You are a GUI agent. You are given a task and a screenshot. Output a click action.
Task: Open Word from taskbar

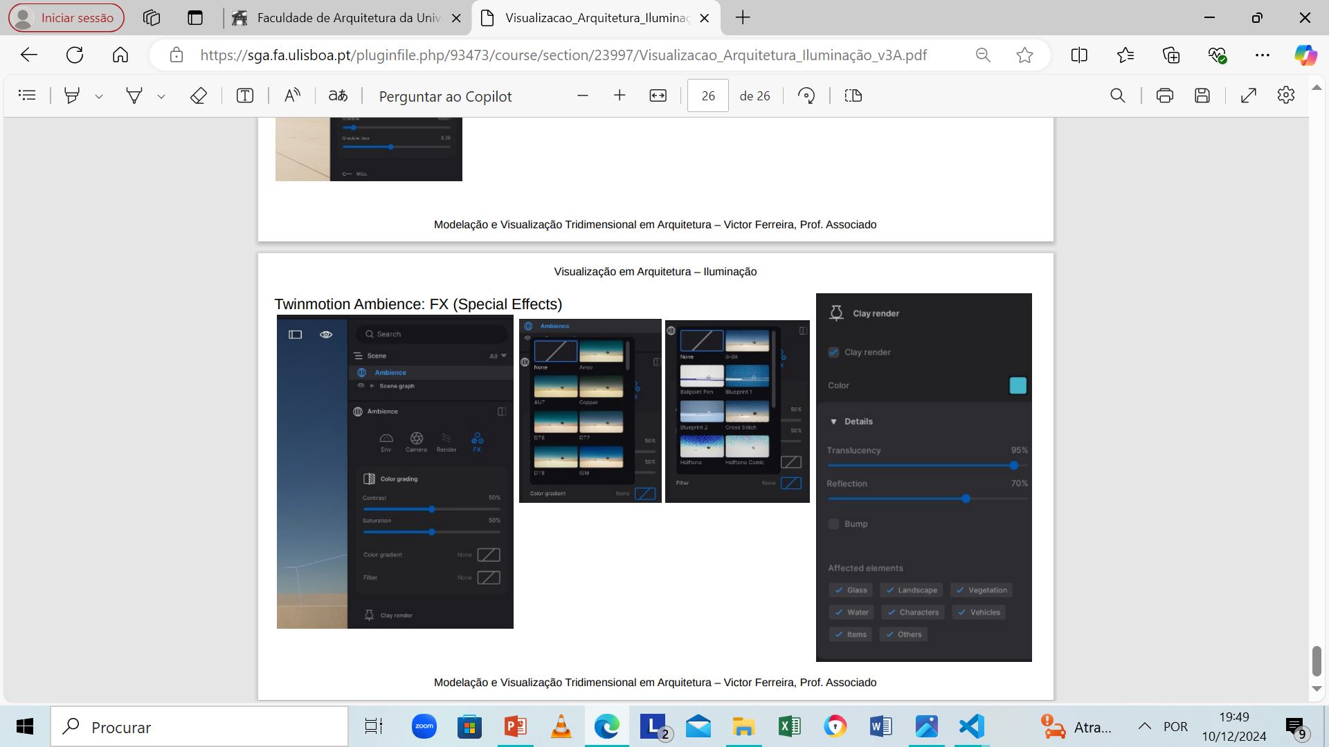click(x=880, y=727)
